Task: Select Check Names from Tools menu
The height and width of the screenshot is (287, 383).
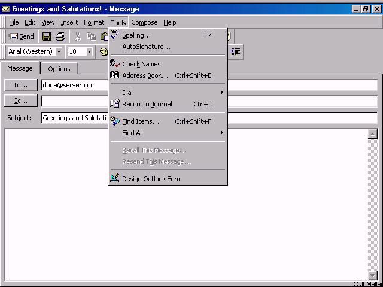Action: (x=141, y=64)
